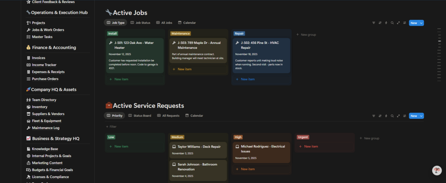
Task: Click the Install group label tag
Action: 112,34
